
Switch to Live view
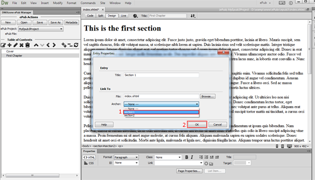click(x=124, y=16)
